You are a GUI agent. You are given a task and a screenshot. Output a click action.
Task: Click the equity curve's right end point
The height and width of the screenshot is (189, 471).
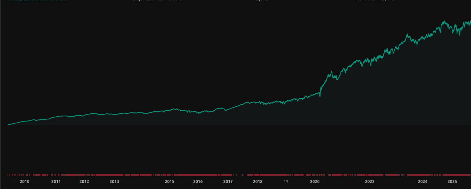(x=470, y=19)
